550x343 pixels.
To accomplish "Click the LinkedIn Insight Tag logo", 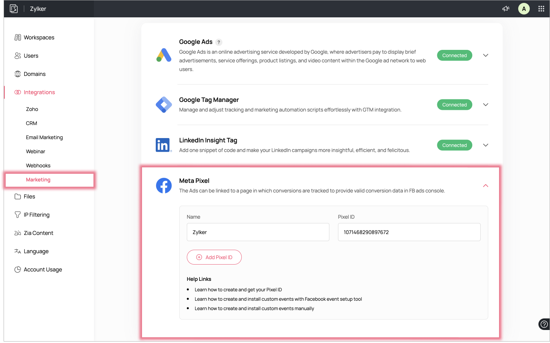I will [164, 145].
